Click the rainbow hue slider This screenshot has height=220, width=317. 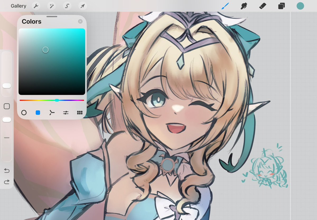tap(52, 100)
